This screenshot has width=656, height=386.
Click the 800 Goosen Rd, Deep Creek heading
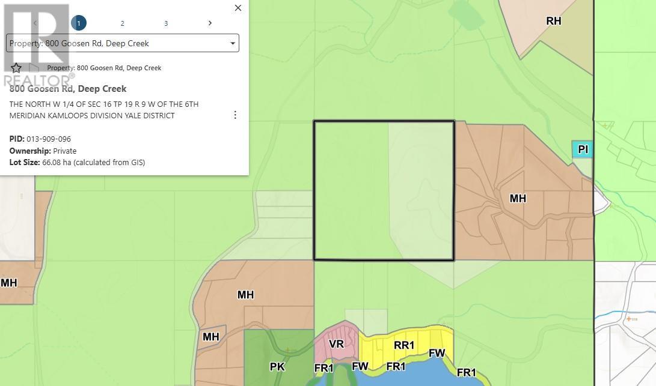click(68, 88)
